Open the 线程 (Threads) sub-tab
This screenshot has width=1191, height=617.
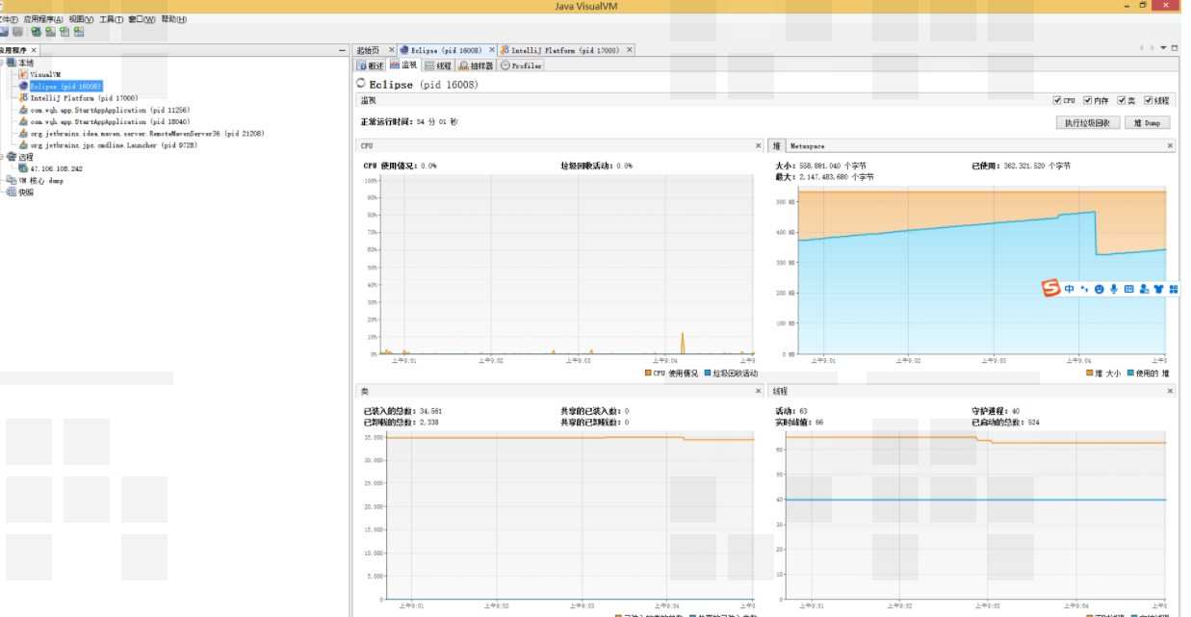point(438,65)
